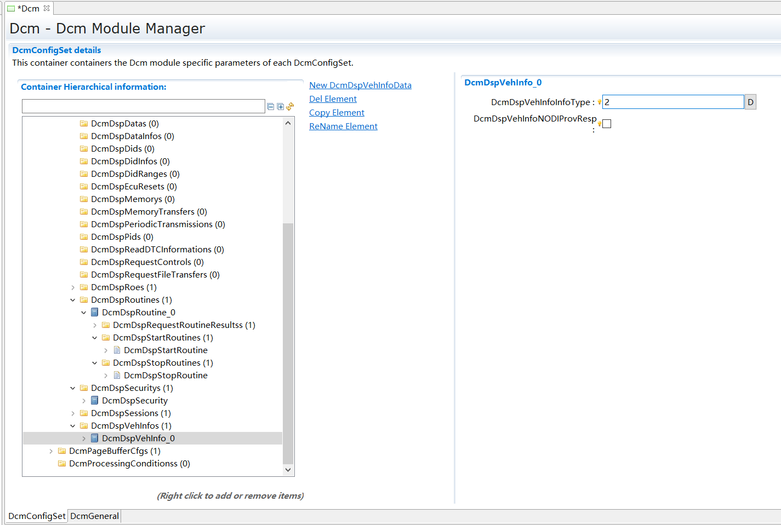Screen dimensions: 781x525
Task: Click the collapse all tree icon
Action: coord(271,107)
